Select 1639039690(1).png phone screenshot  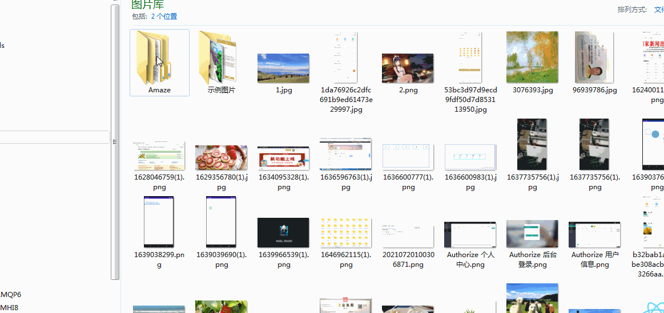(x=221, y=222)
